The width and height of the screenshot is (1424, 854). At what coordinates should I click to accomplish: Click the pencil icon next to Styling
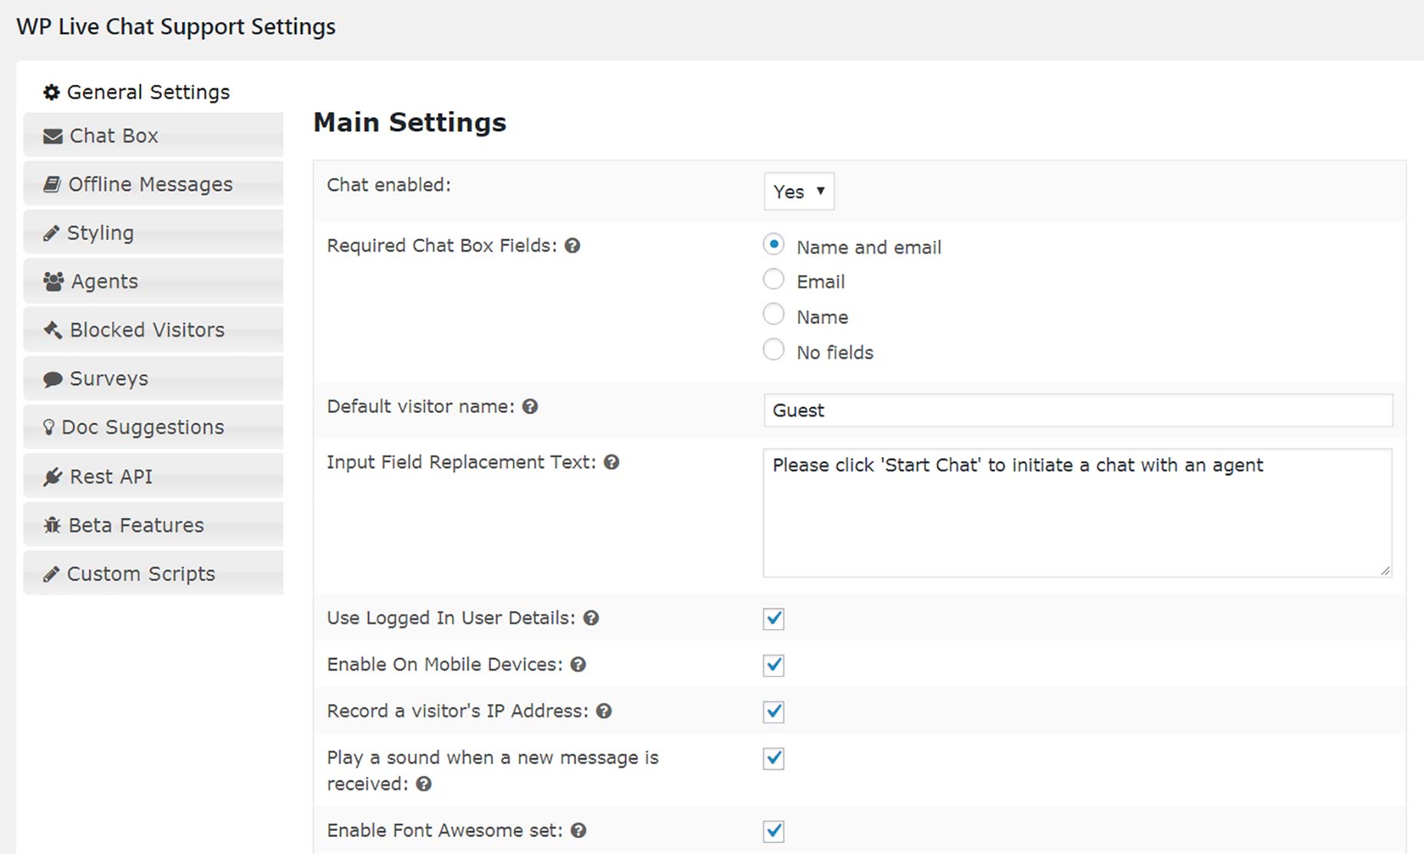[x=51, y=233]
